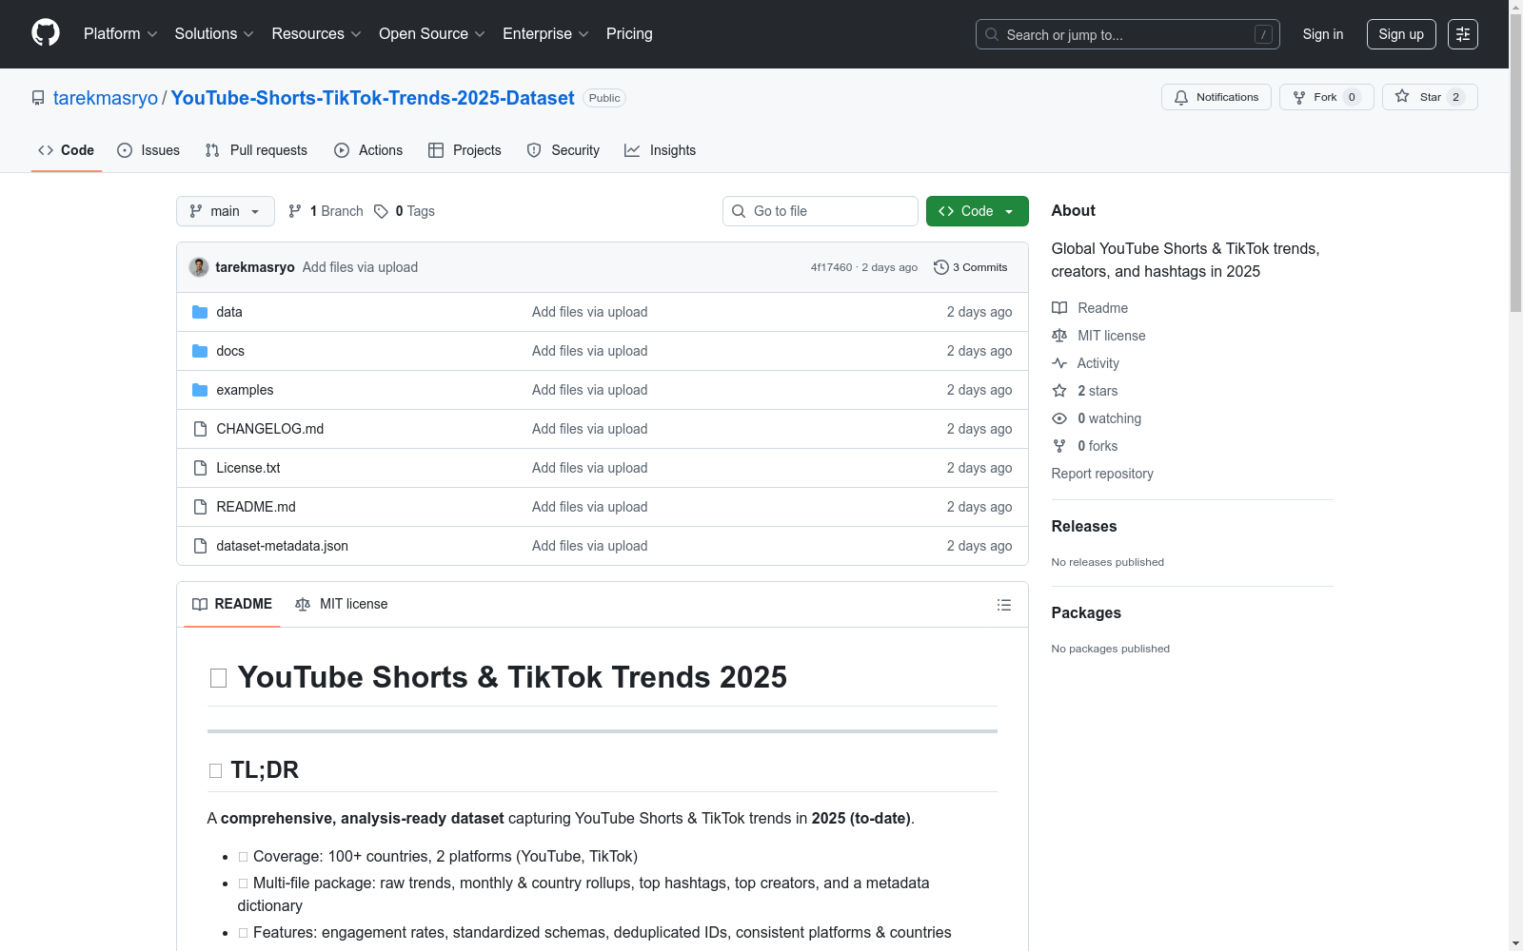This screenshot has height=951, width=1523.
Task: Open the global navigation settings icon
Action: click(1462, 34)
